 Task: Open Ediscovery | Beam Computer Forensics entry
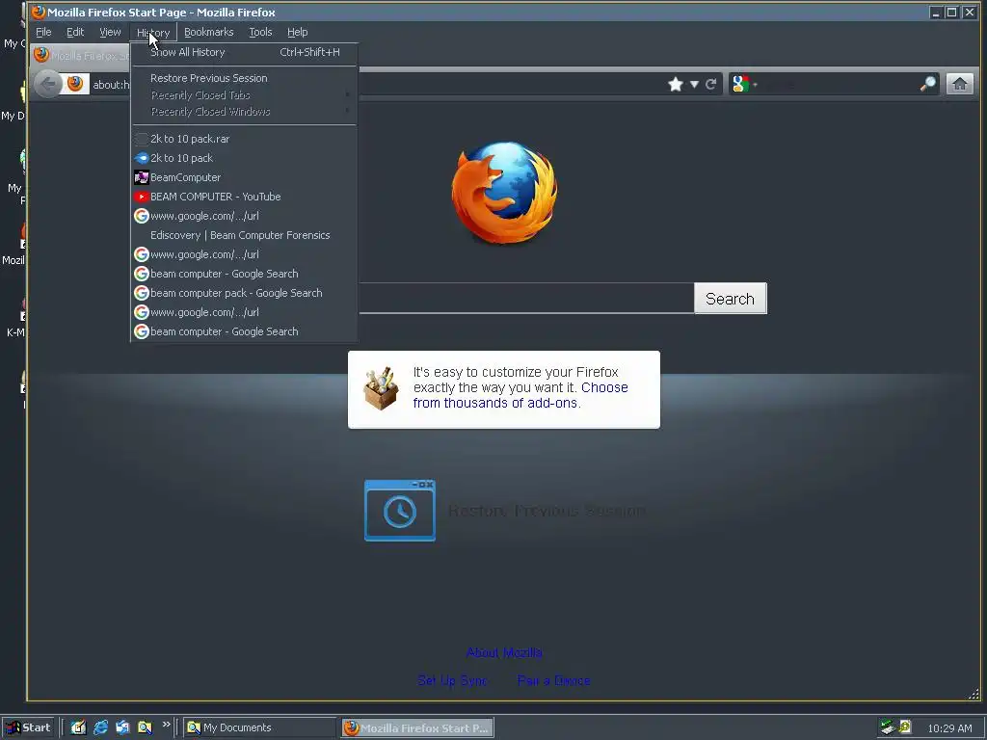[244, 235]
